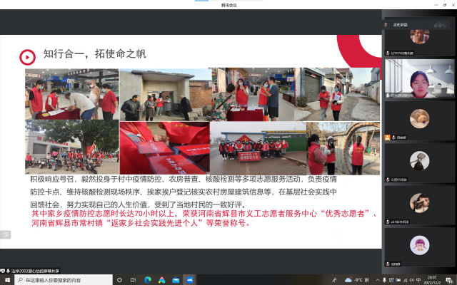Screen dimensions: 457x285
Task: Select the rabbit plush avatar participant tile
Action: pyautogui.click(x=418, y=120)
